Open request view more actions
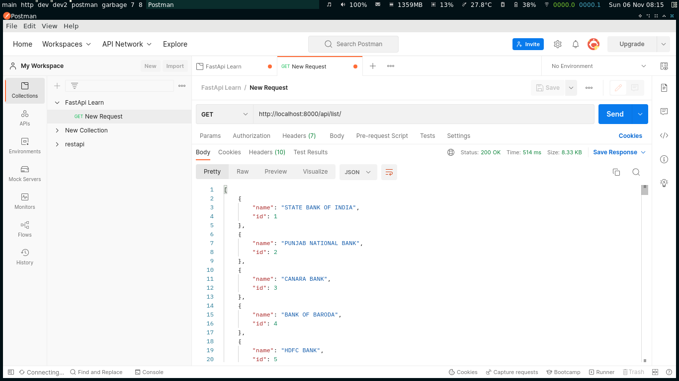This screenshot has width=679, height=381. coord(589,88)
